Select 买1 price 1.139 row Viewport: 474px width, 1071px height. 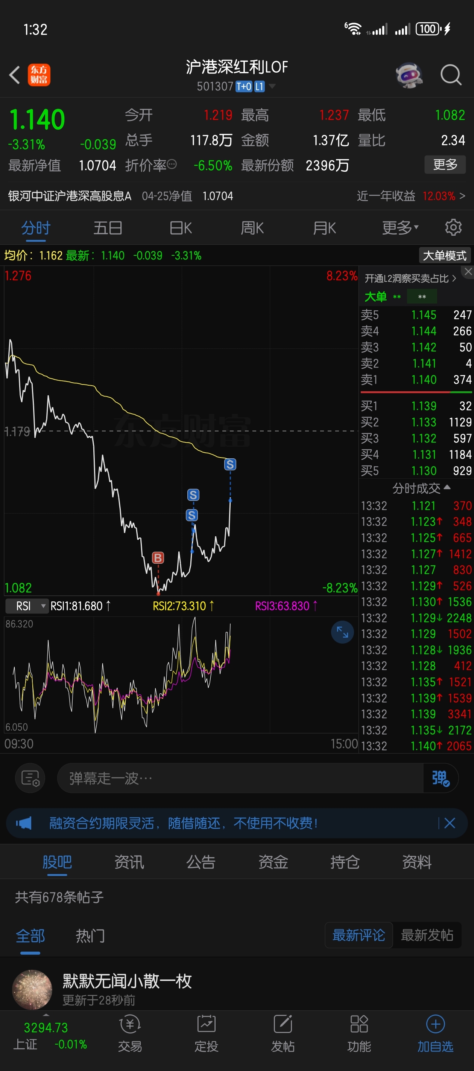416,406
